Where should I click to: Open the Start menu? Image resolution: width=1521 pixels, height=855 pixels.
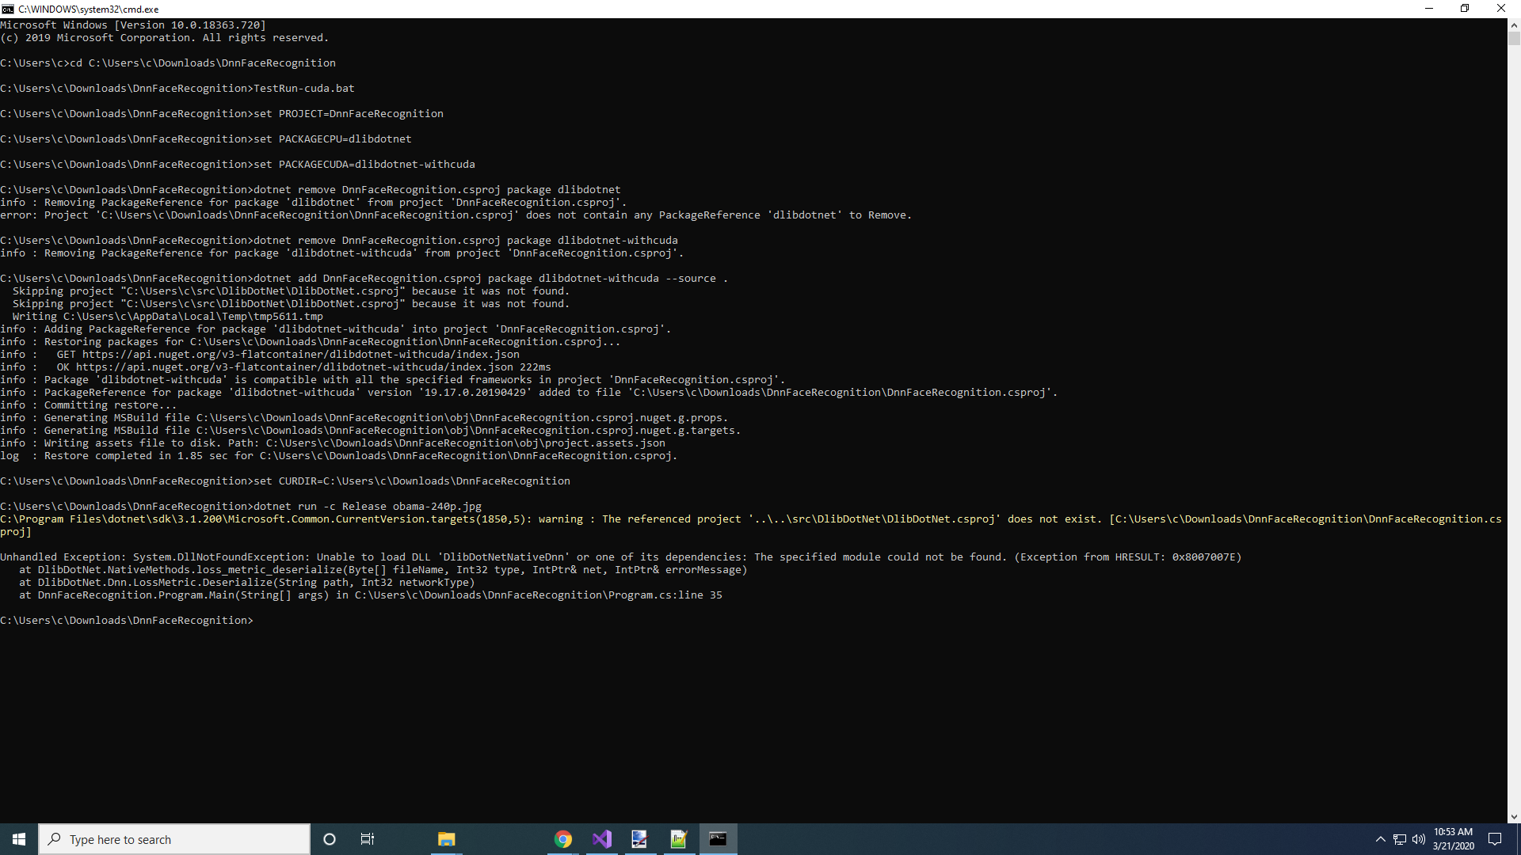pos(18,839)
